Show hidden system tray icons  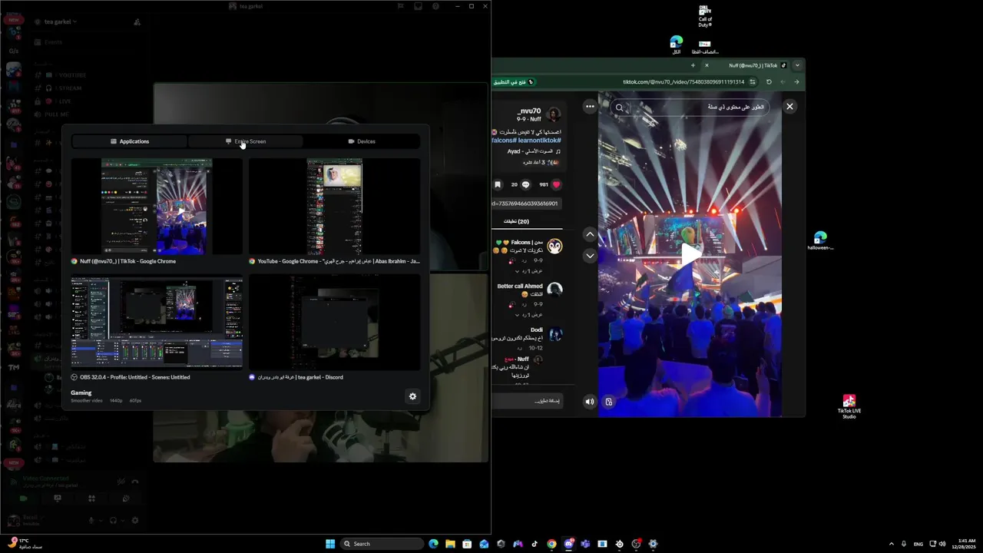click(x=891, y=544)
